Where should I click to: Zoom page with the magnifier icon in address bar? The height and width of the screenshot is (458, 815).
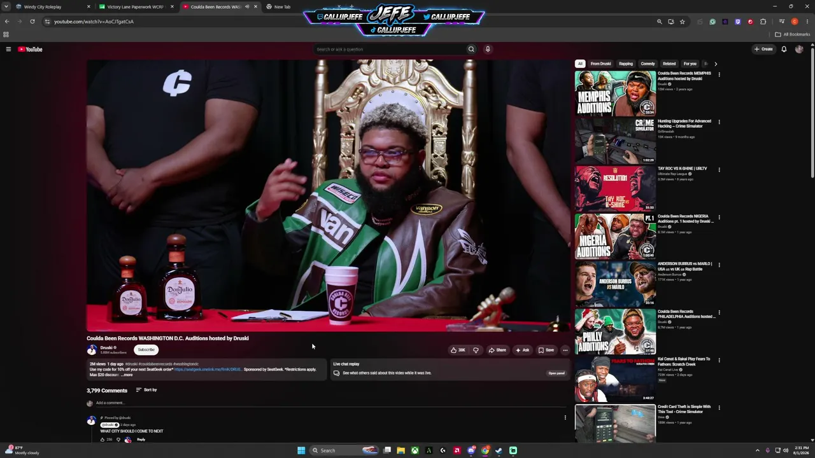pos(660,22)
